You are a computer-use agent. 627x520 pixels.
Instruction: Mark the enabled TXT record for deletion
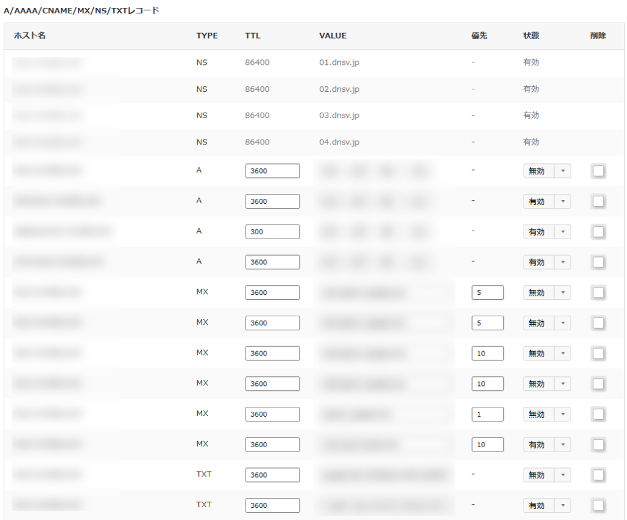(x=598, y=505)
